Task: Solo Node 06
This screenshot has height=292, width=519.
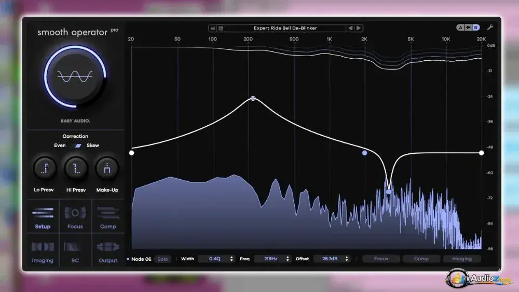Action: click(162, 259)
